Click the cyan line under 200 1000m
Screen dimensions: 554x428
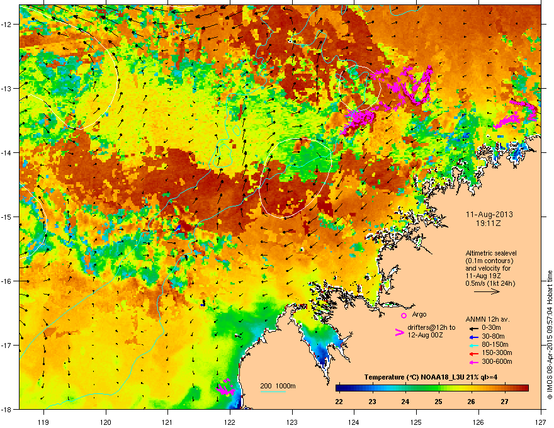click(273, 391)
